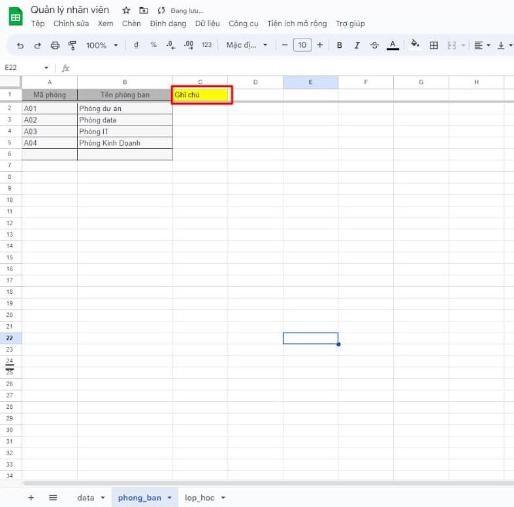The width and height of the screenshot is (514, 507).
Task: Expand the merge cells dropdown arrow
Action: click(x=463, y=45)
